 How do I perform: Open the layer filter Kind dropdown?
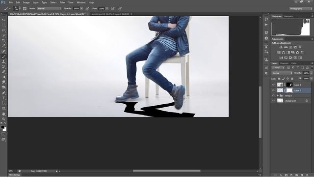tap(278, 68)
